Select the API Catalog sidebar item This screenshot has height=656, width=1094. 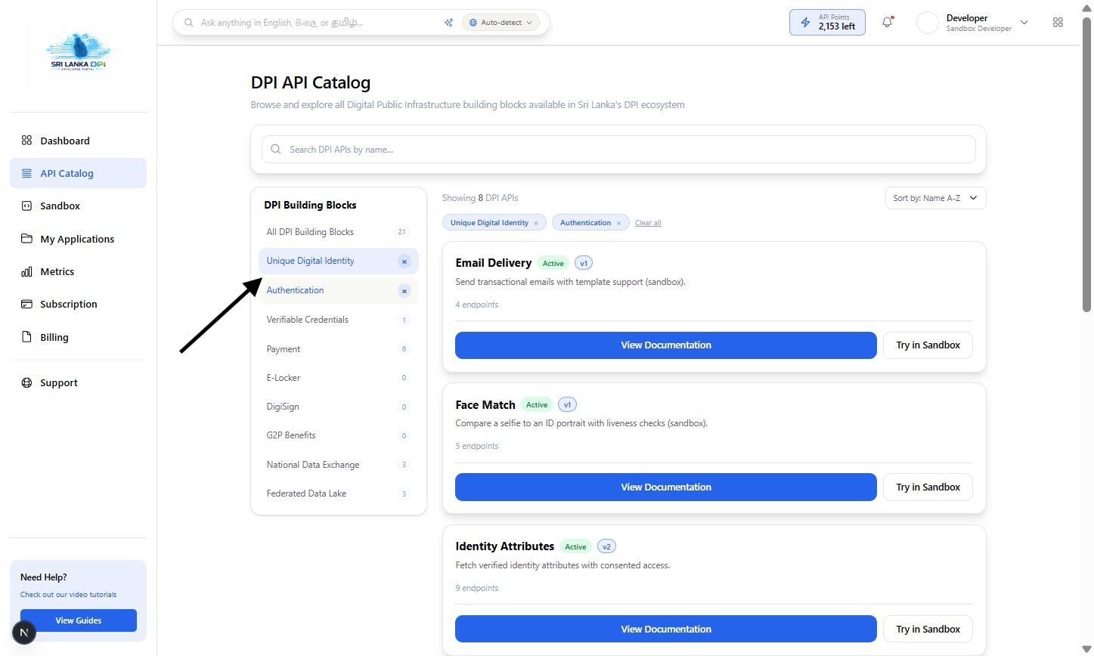(78, 173)
